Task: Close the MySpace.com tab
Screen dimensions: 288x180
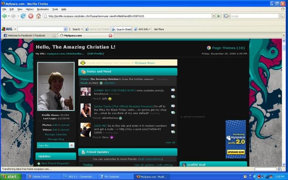Action: (111, 35)
